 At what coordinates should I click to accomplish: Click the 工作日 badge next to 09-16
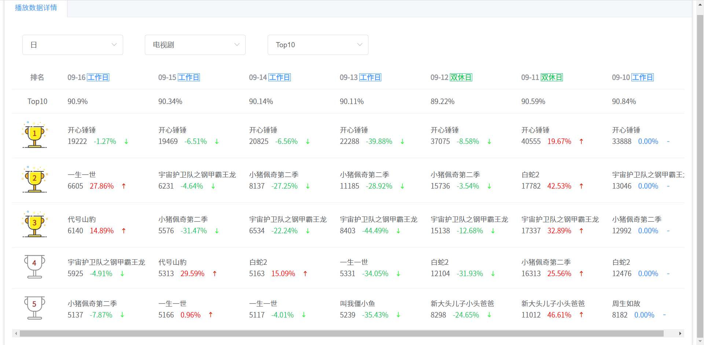coord(98,77)
